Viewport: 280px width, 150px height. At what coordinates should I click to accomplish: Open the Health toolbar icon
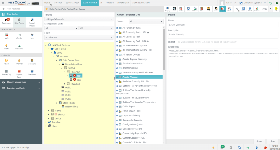[181, 9]
